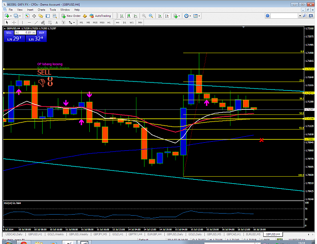This screenshot has width=317, height=244.
Task: Zoom out on the chart
Action: 151,16
